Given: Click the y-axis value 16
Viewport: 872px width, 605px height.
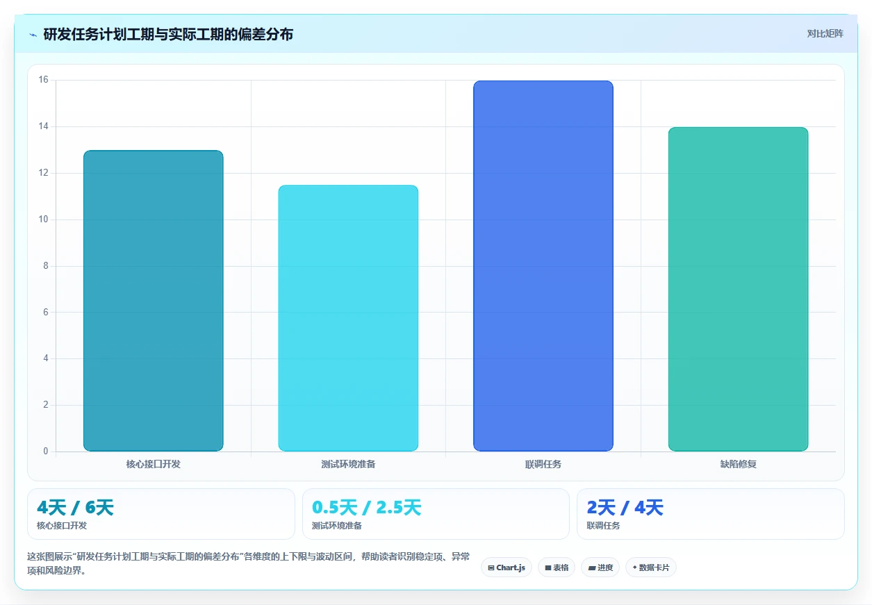Looking at the screenshot, I should point(43,80).
